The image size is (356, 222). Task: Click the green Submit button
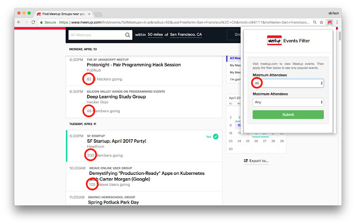click(x=288, y=115)
